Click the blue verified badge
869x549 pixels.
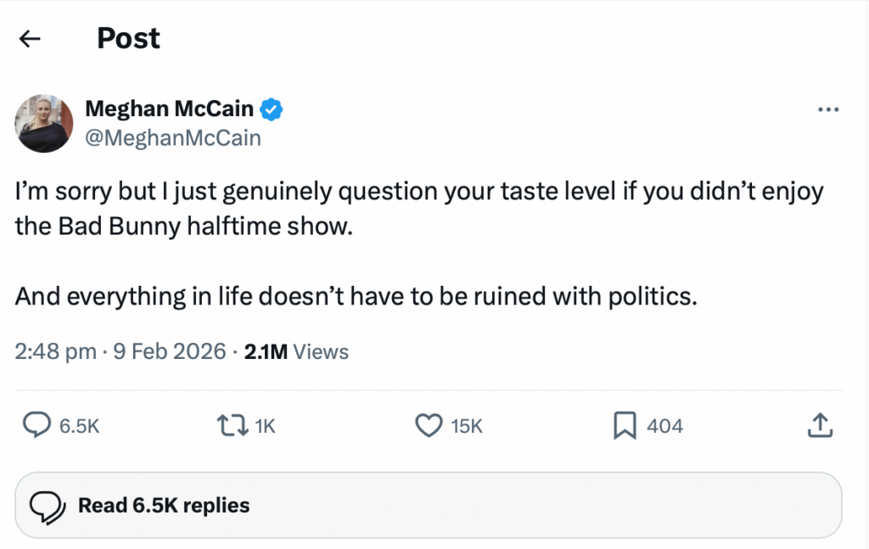pos(272,109)
